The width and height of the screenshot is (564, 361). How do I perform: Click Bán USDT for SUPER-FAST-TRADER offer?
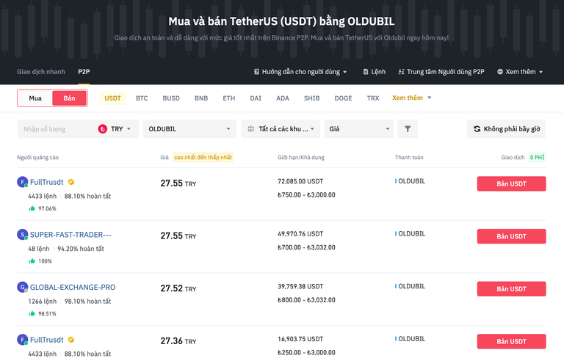click(x=511, y=236)
